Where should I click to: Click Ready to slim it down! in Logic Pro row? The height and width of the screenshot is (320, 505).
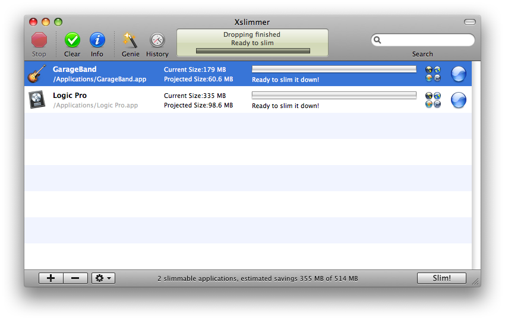tap(285, 106)
